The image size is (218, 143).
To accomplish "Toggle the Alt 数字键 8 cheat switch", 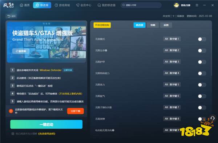I will coord(202,119).
